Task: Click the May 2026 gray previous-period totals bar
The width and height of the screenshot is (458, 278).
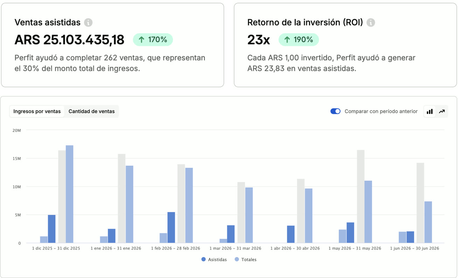Action: pyautogui.click(x=361, y=196)
